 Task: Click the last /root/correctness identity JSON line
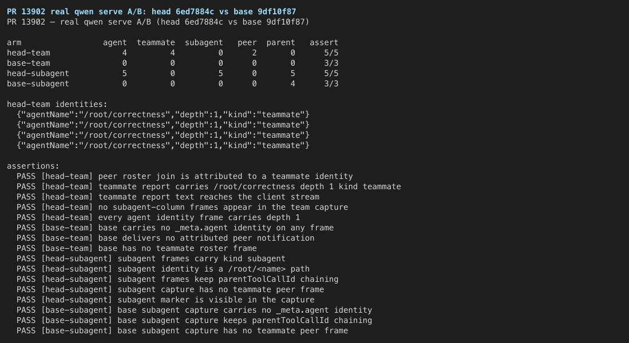(x=163, y=145)
